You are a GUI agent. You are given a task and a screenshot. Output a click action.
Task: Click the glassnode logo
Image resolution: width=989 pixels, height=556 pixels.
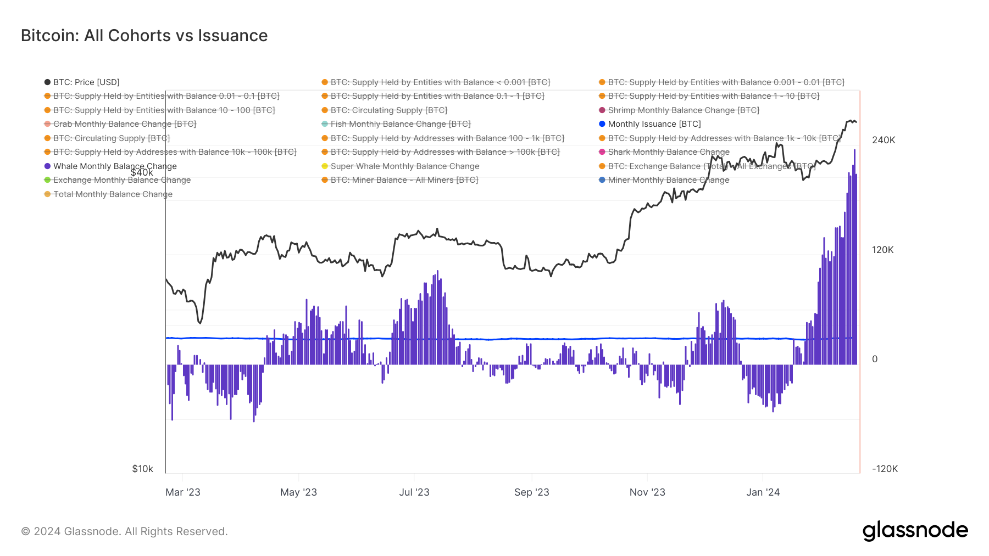(x=915, y=531)
